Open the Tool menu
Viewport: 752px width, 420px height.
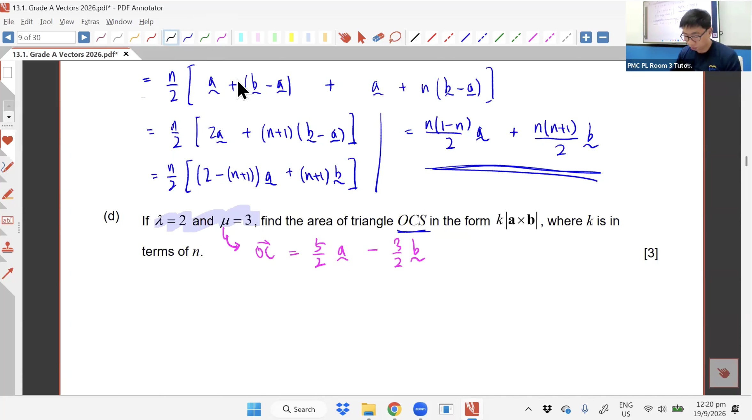tap(46, 21)
